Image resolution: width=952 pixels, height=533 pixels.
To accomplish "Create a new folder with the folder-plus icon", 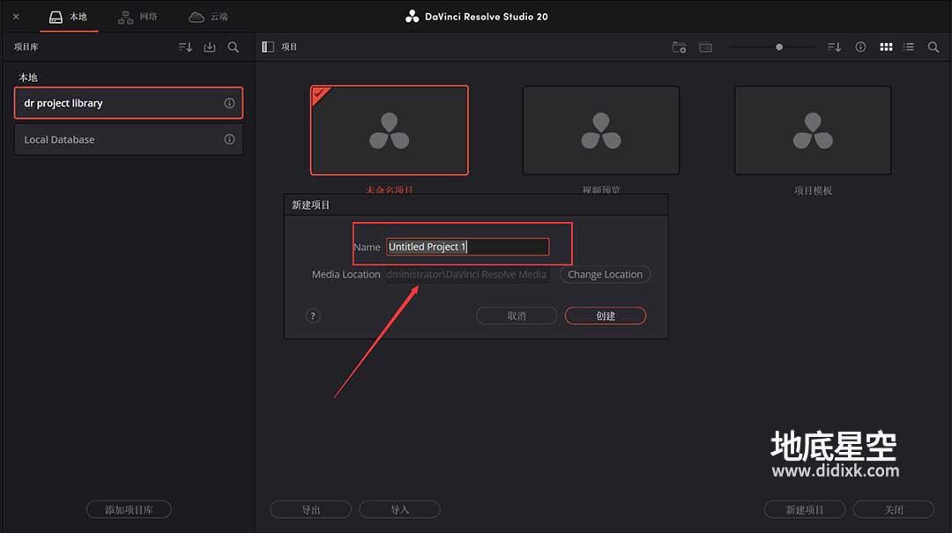I will point(680,48).
